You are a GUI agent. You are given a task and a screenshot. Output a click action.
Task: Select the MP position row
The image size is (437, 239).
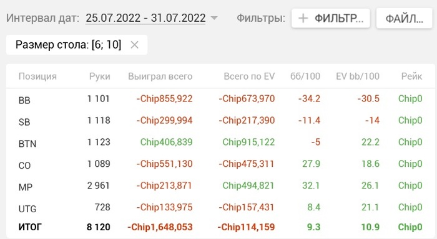pos(220,186)
